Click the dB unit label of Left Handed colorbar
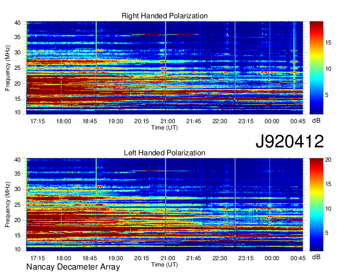 pos(316,257)
